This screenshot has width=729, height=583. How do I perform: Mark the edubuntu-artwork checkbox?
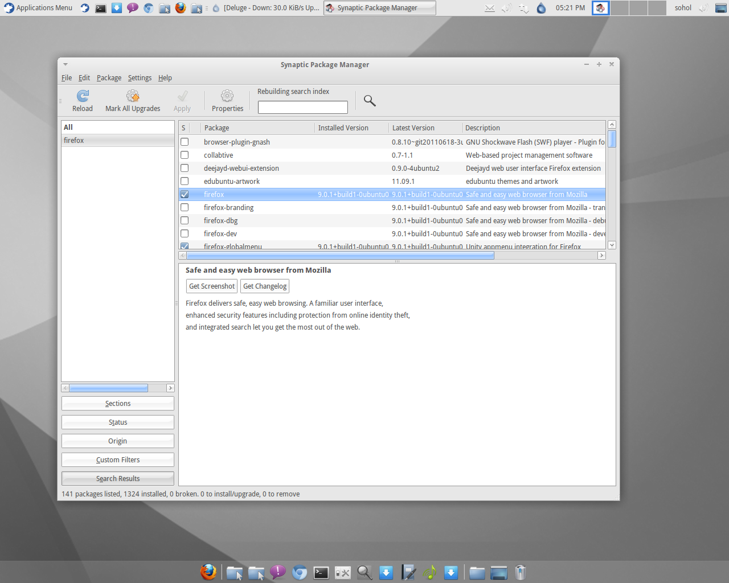pyautogui.click(x=185, y=182)
